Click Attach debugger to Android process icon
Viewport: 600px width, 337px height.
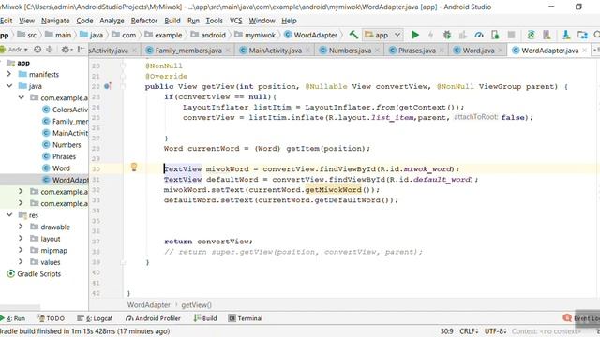click(x=495, y=35)
